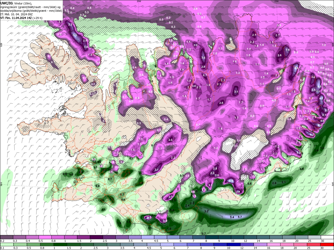Click lower legend row swatch labelled 5
The height and width of the screenshot is (250, 334).
pyautogui.click(x=167, y=245)
